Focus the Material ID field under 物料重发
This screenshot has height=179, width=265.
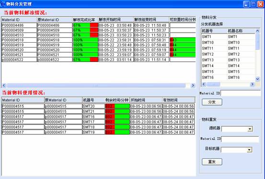pyautogui.click(x=240, y=139)
